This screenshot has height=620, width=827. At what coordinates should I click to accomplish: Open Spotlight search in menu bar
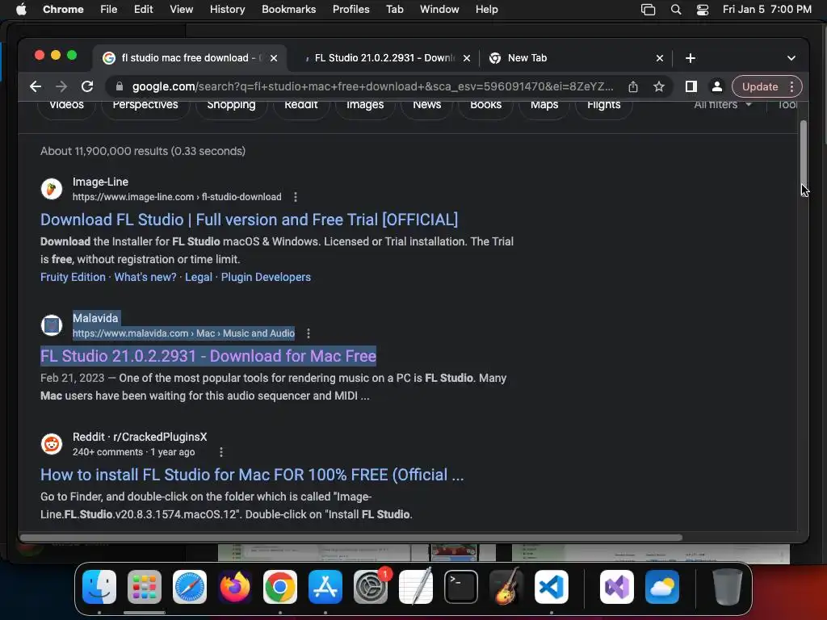676,10
